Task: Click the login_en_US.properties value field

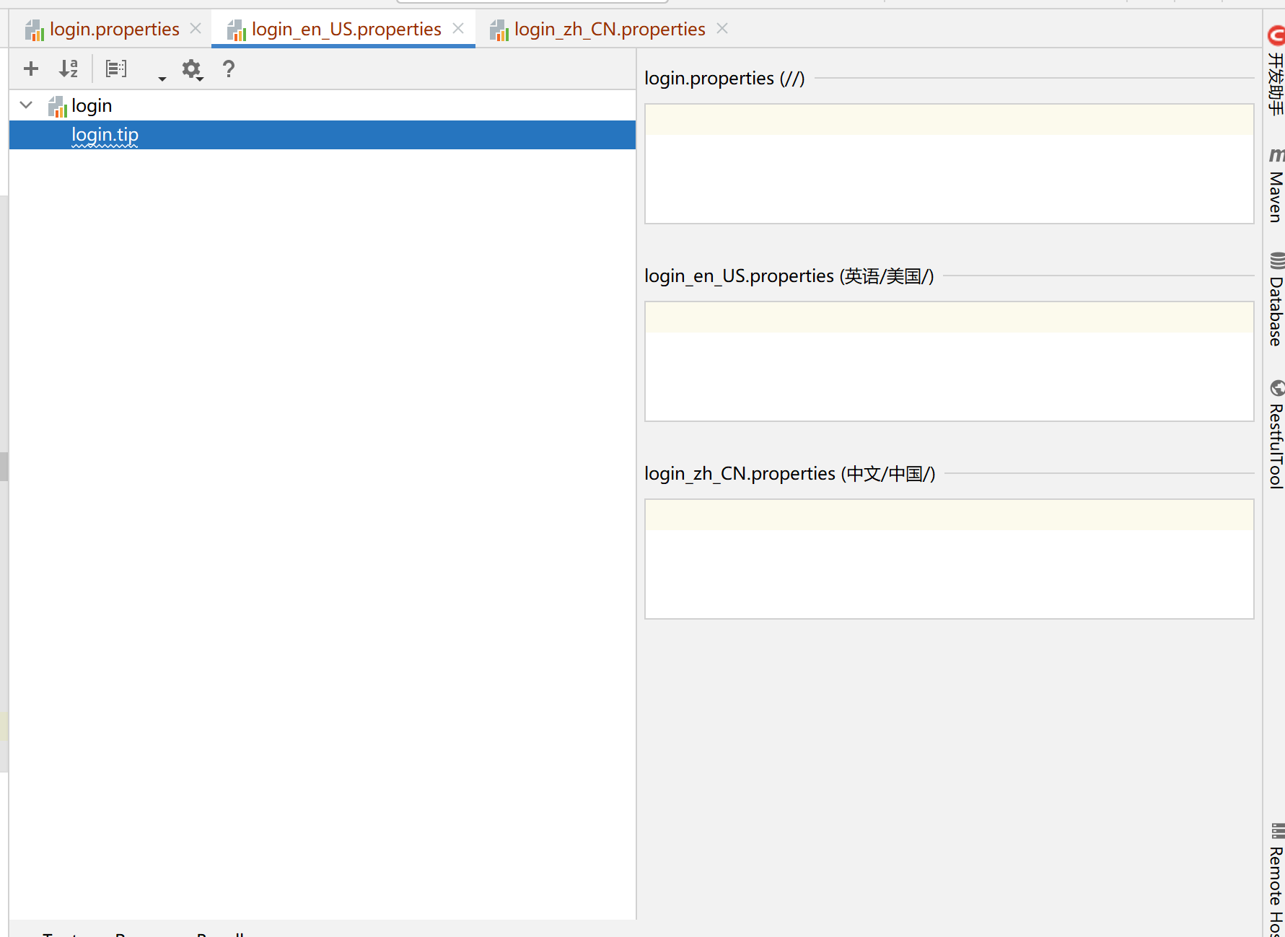Action: pos(949,361)
